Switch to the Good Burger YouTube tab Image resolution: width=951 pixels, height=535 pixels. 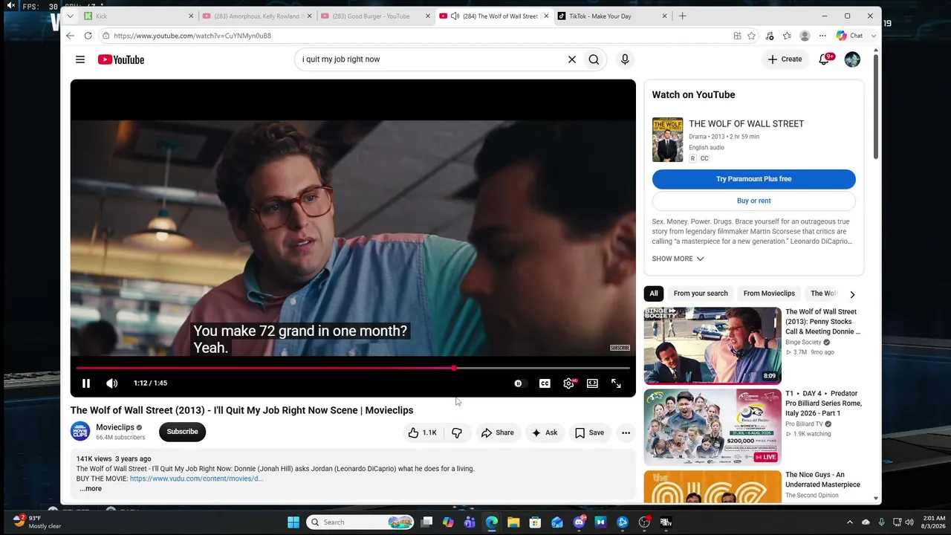tap(375, 16)
